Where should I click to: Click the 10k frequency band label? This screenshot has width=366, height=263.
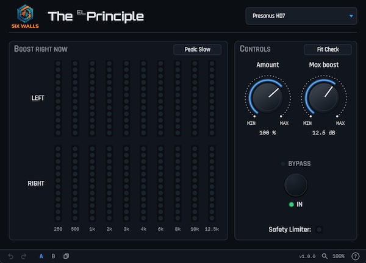tap(195, 229)
